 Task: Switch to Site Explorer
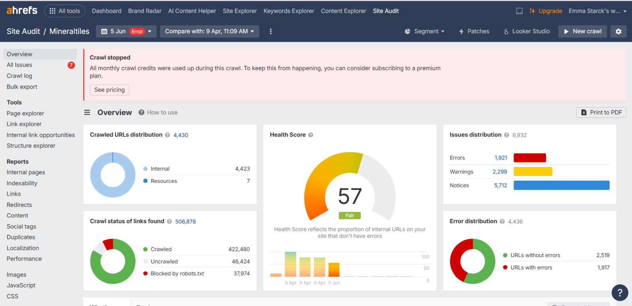(240, 11)
